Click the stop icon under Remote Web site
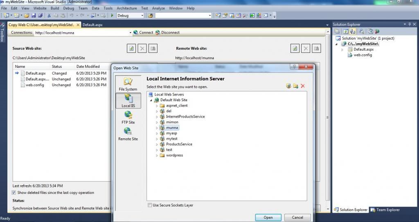This screenshot has height=222, width=419. [x=306, y=49]
